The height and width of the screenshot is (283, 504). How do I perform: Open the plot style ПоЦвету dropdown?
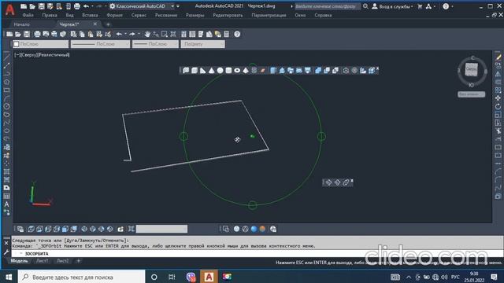(x=203, y=44)
